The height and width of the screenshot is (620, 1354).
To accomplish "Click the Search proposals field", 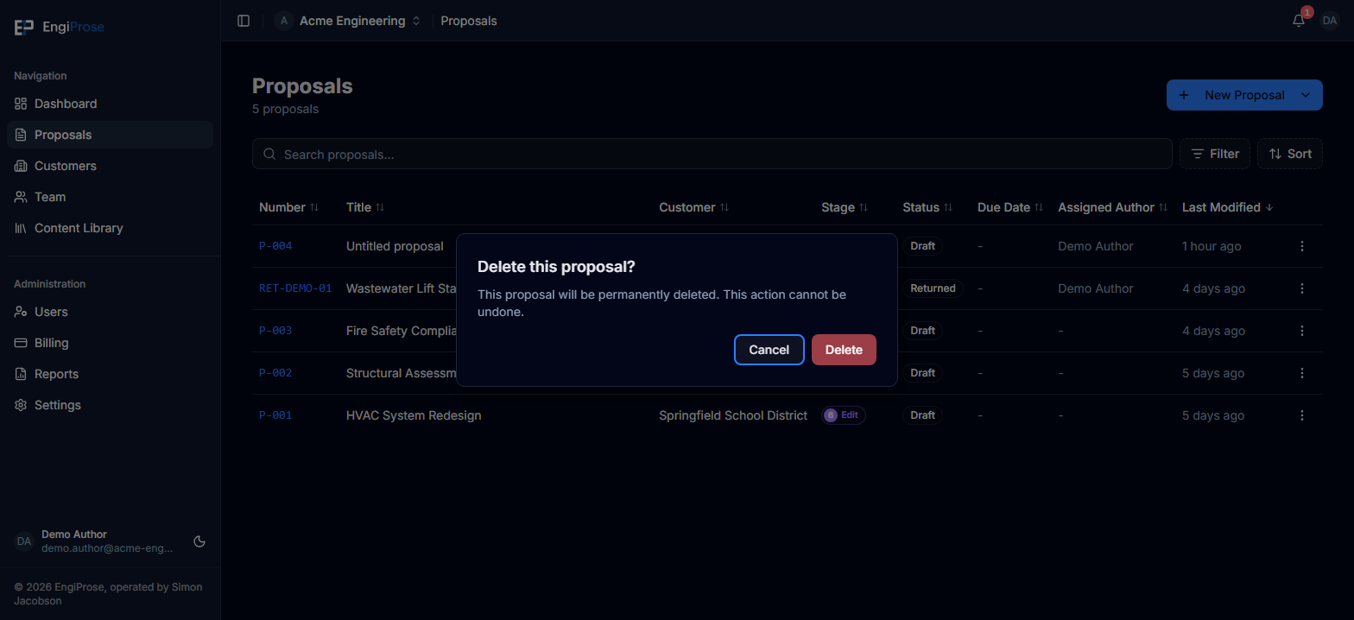I will [712, 154].
